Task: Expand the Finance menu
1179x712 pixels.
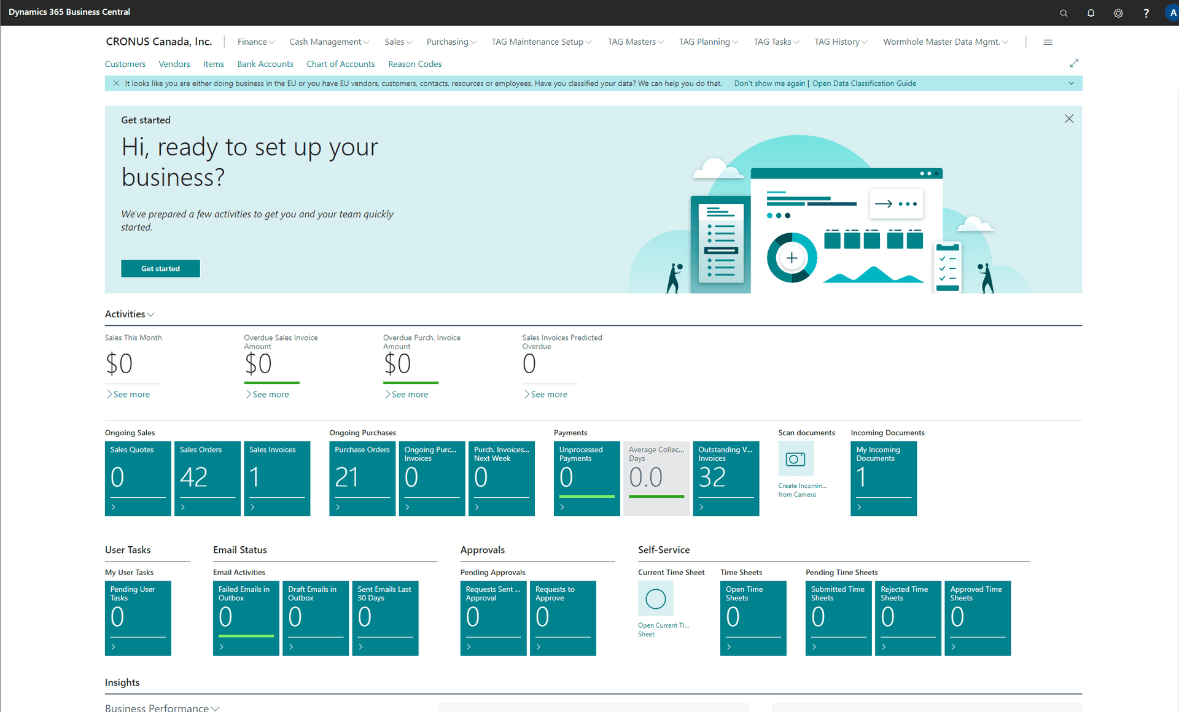Action: (256, 42)
